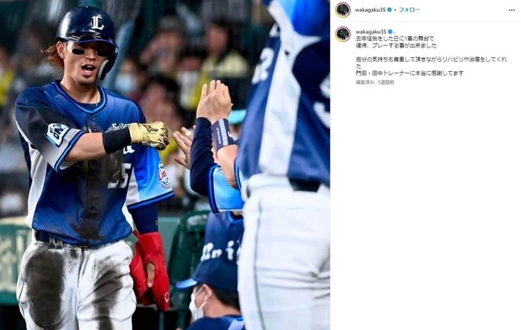
Task: Click the header profile avatar of wakagaku35
Action: pos(342,10)
